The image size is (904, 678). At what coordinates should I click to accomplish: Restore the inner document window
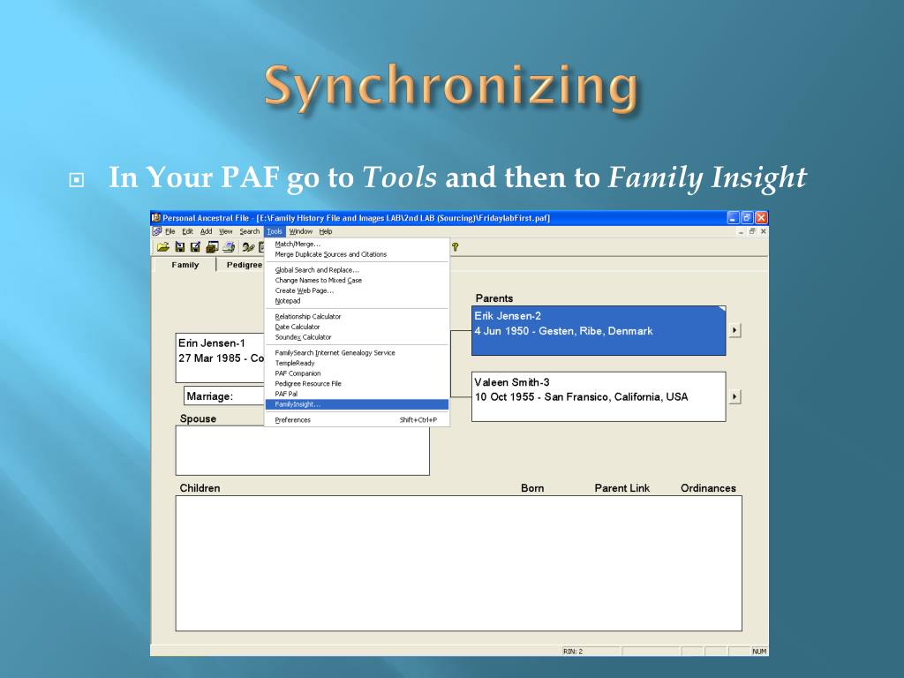pyautogui.click(x=752, y=231)
